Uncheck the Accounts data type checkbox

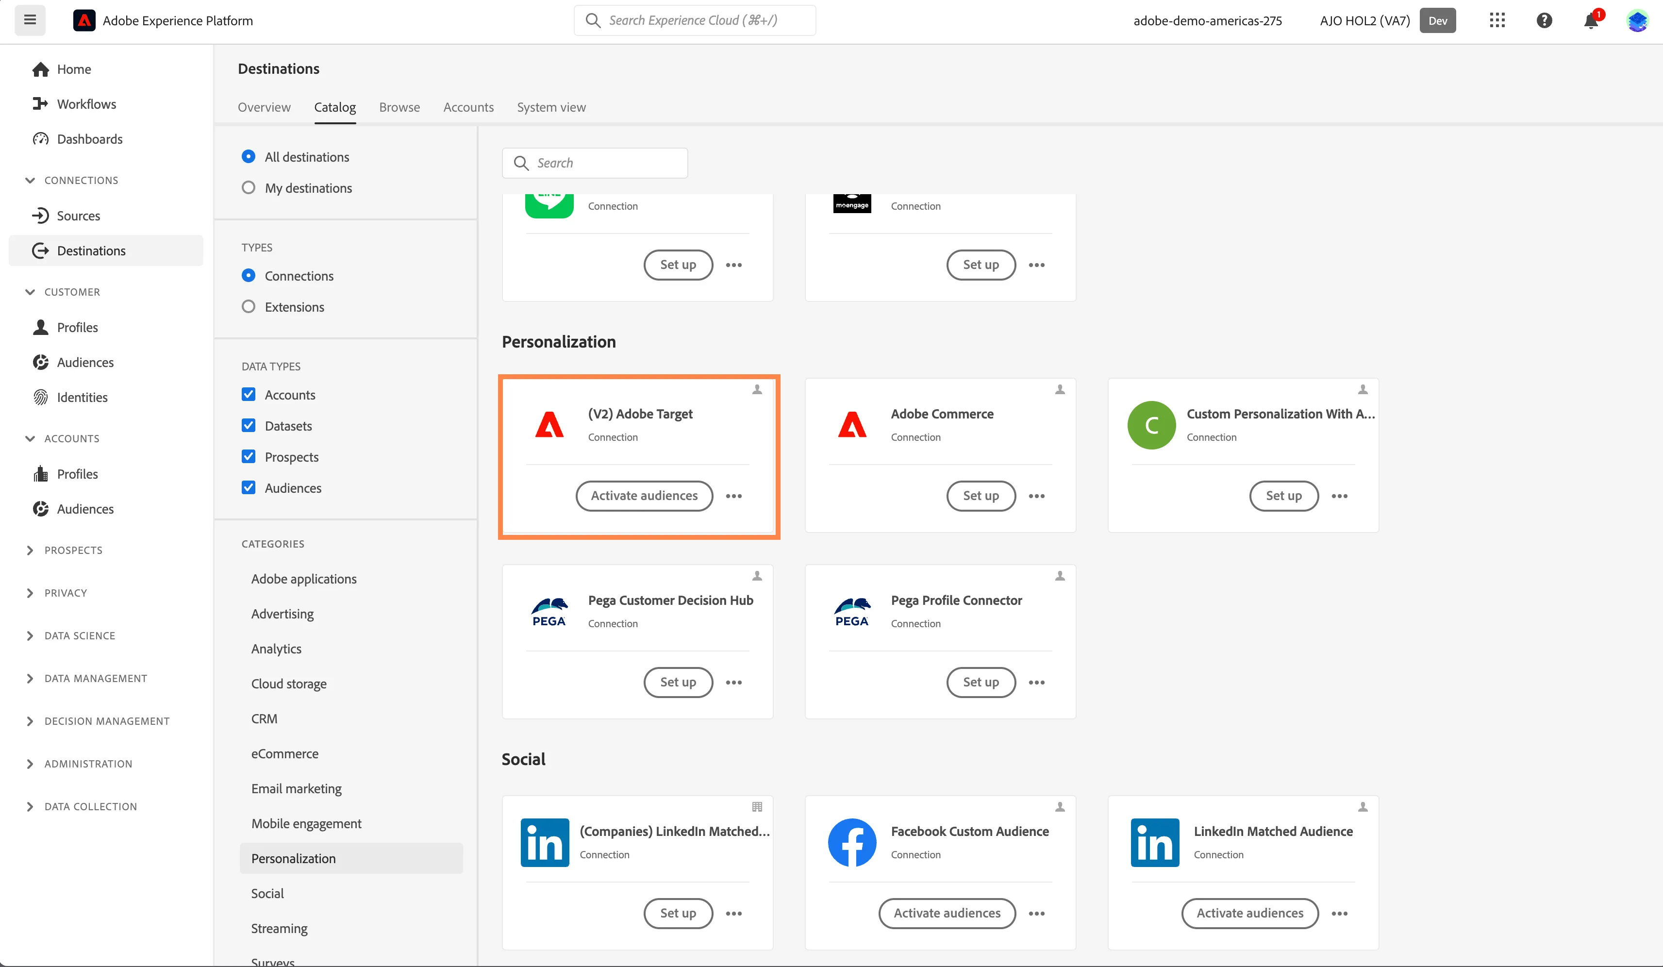(x=248, y=394)
